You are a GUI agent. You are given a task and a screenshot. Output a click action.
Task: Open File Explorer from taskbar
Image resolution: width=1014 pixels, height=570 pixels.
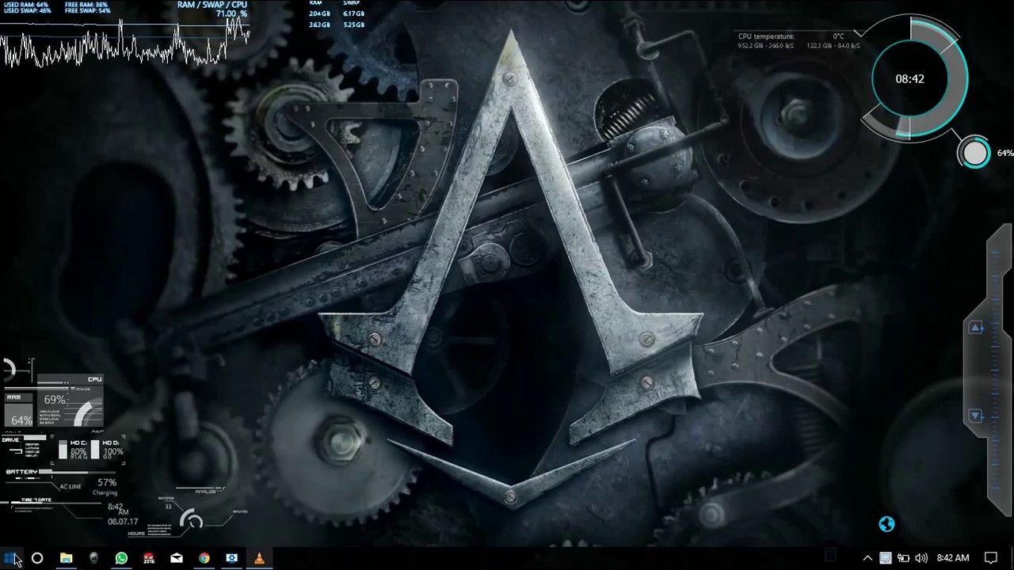pos(67,557)
